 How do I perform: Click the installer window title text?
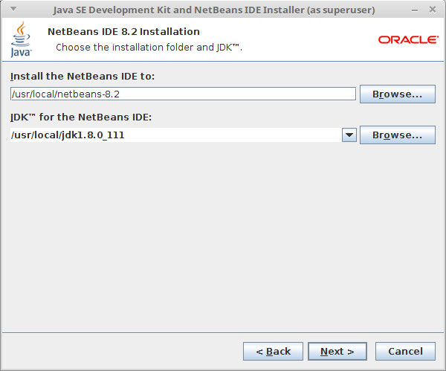point(214,10)
